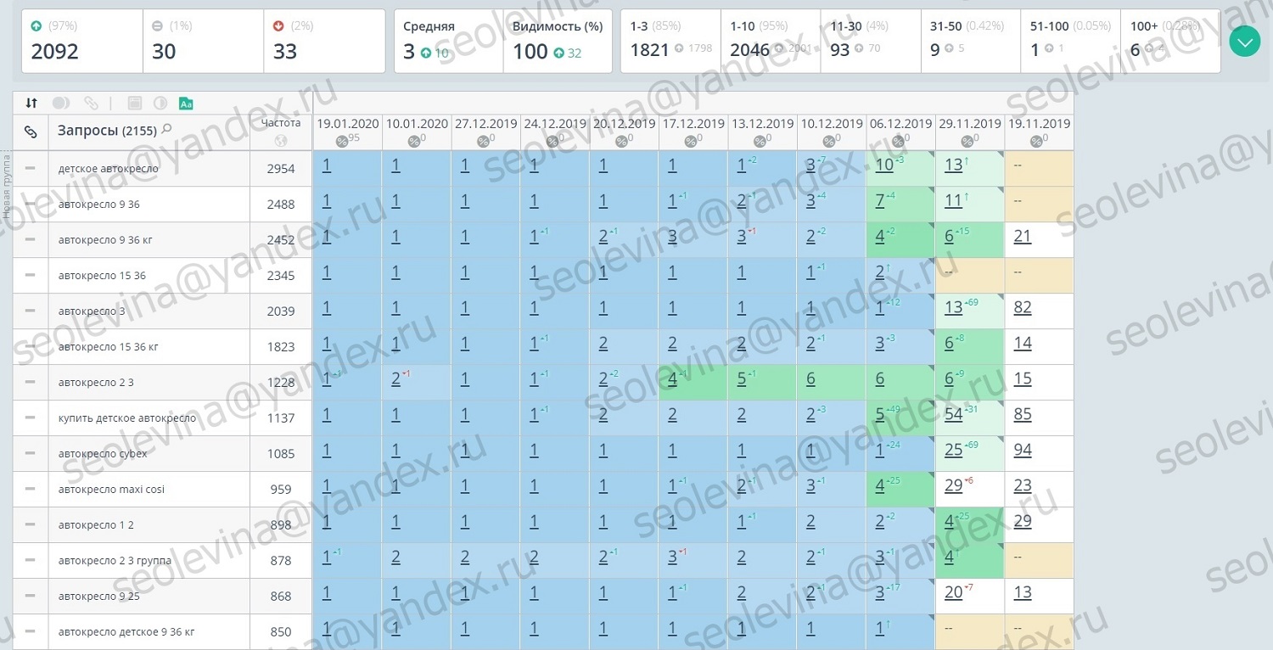Open position 13 link for детское автокресло on 29.11.2019
1273x650 pixels.
pyautogui.click(x=953, y=165)
